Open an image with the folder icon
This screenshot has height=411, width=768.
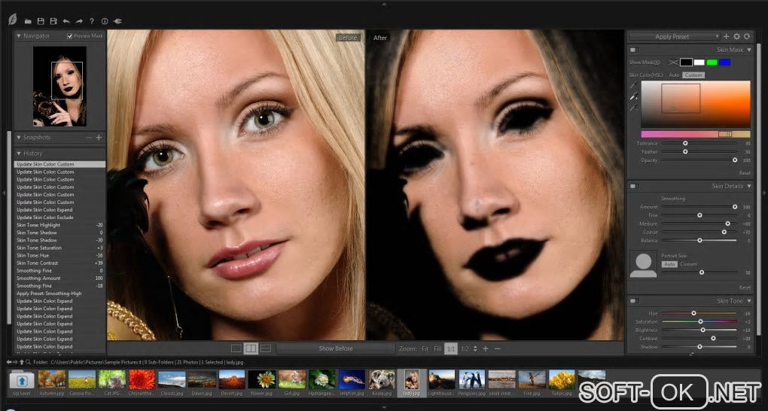click(29, 22)
